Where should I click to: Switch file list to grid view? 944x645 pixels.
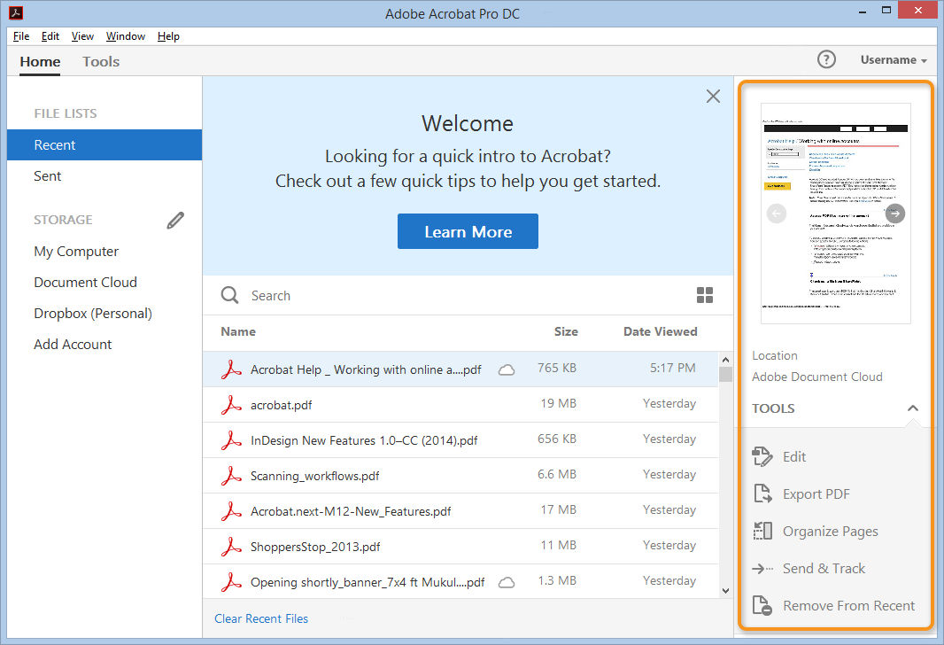pyautogui.click(x=705, y=295)
